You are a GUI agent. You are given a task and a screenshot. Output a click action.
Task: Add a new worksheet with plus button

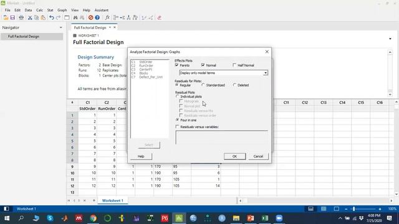(94, 200)
